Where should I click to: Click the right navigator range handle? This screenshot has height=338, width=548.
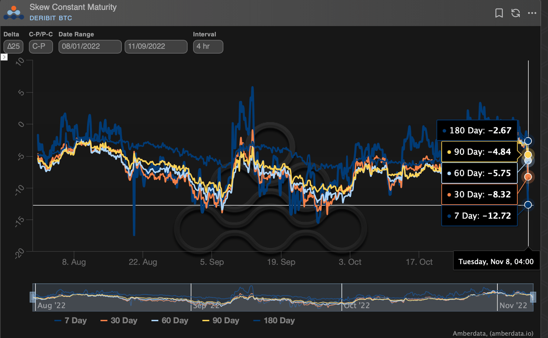[x=533, y=297]
